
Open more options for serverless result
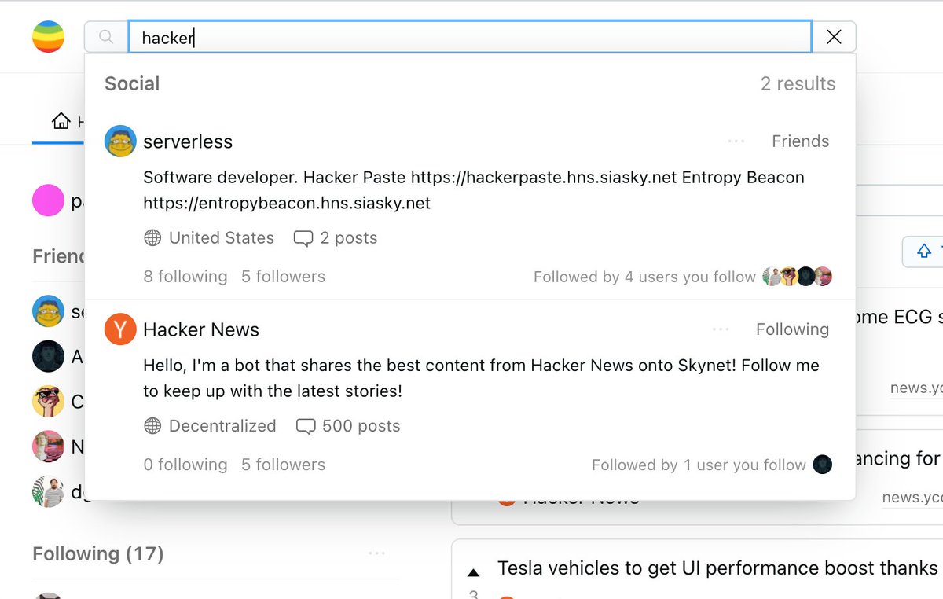point(736,141)
